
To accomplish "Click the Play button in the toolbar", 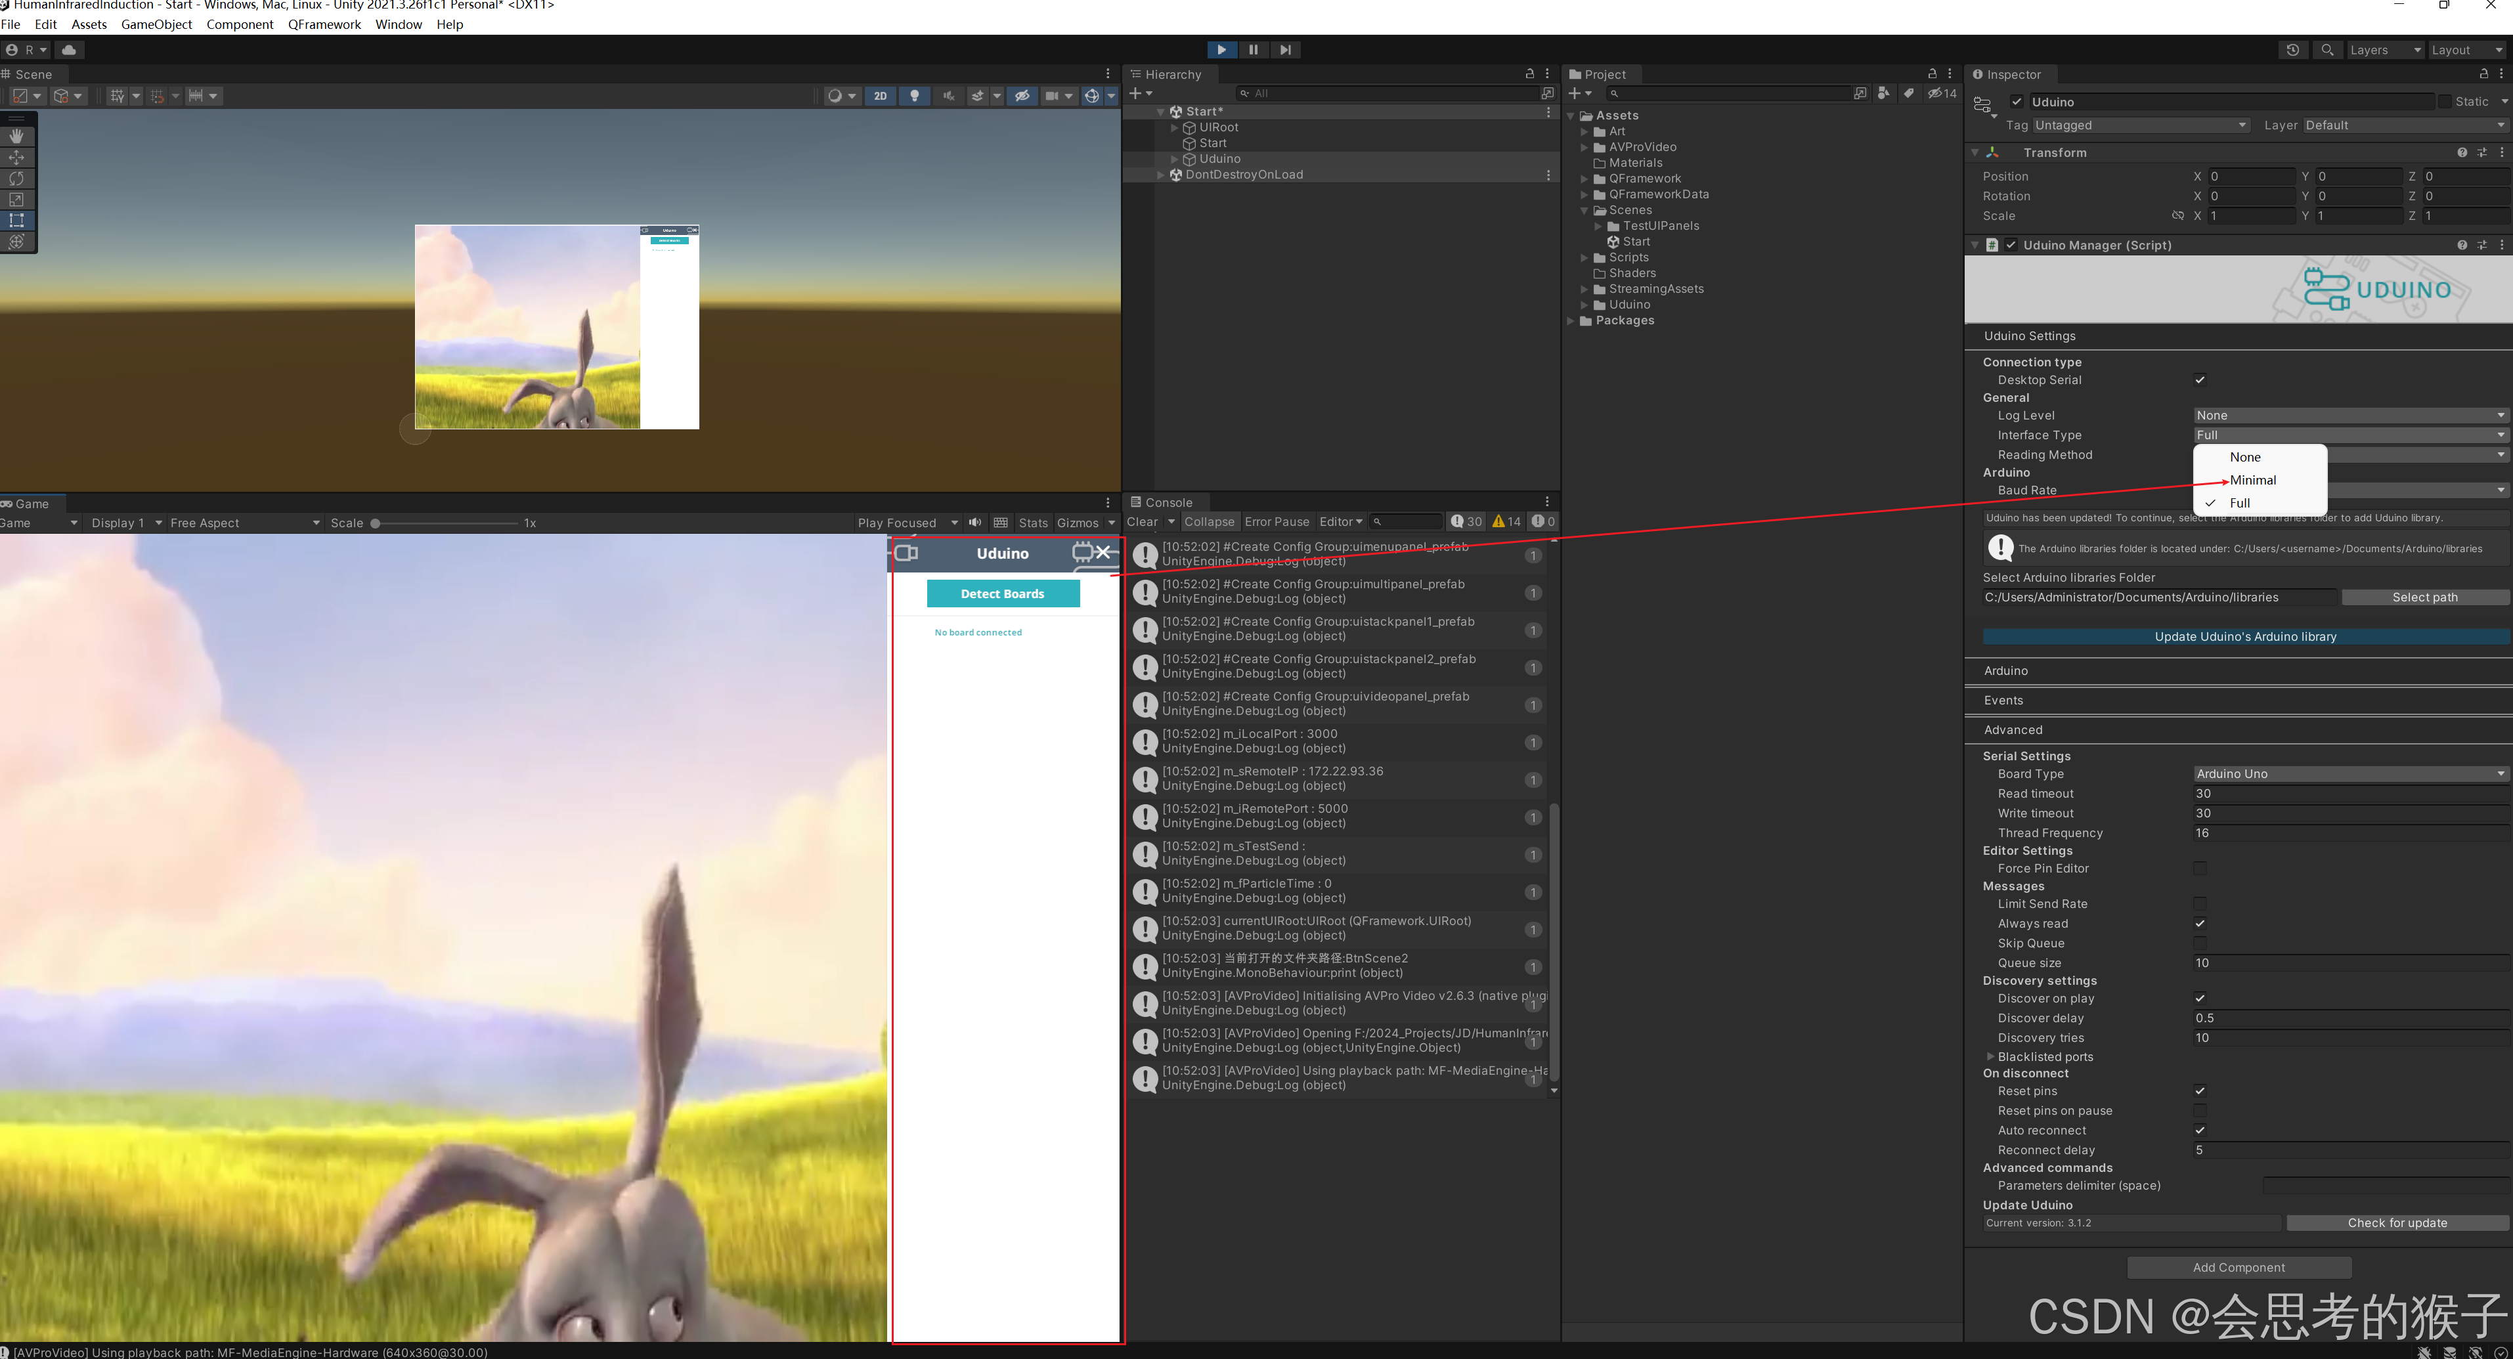I will pos(1221,49).
